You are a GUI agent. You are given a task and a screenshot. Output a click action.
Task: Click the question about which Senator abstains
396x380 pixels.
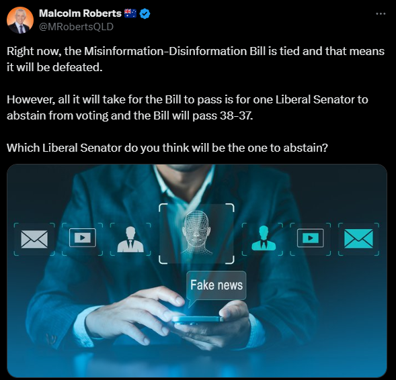tap(167, 148)
